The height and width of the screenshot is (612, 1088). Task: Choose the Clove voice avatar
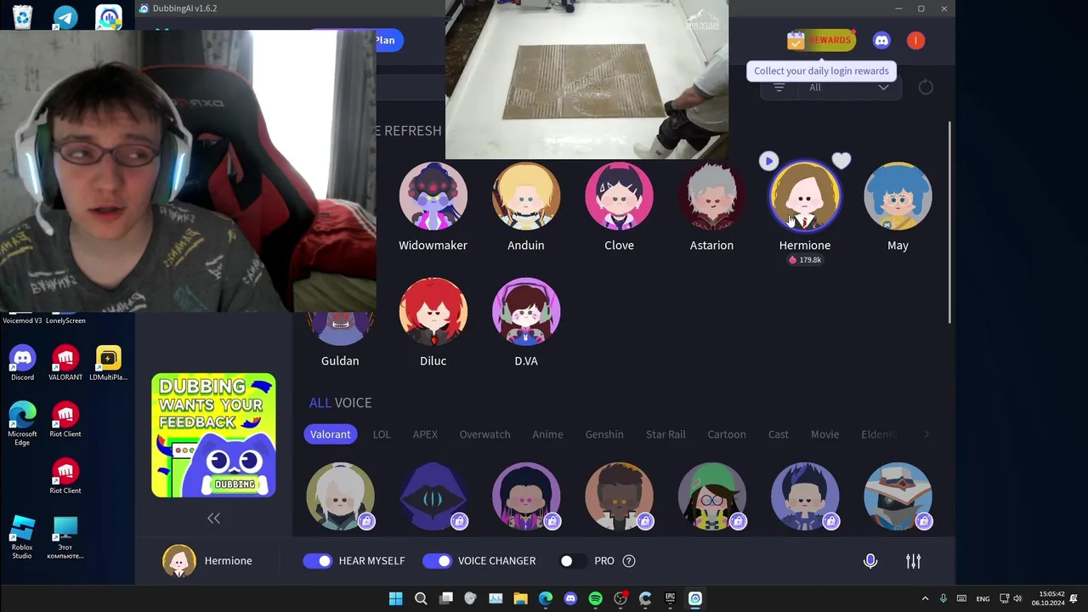click(x=619, y=196)
